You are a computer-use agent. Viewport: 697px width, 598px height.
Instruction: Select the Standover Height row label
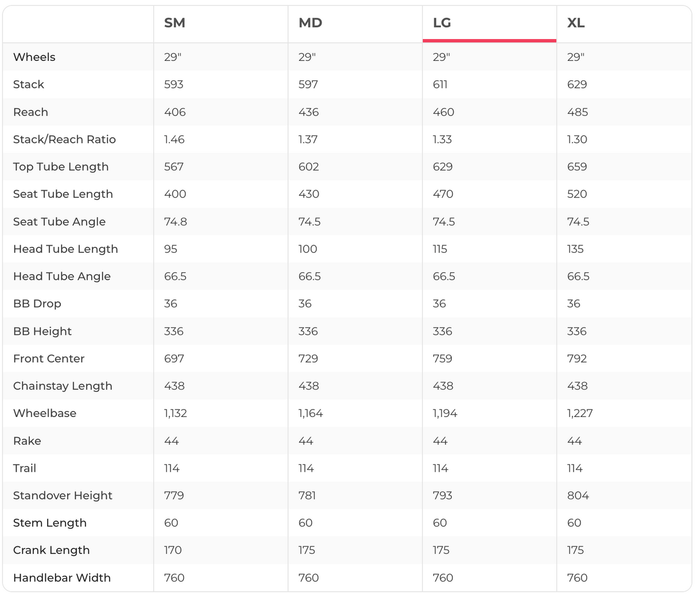coord(63,496)
